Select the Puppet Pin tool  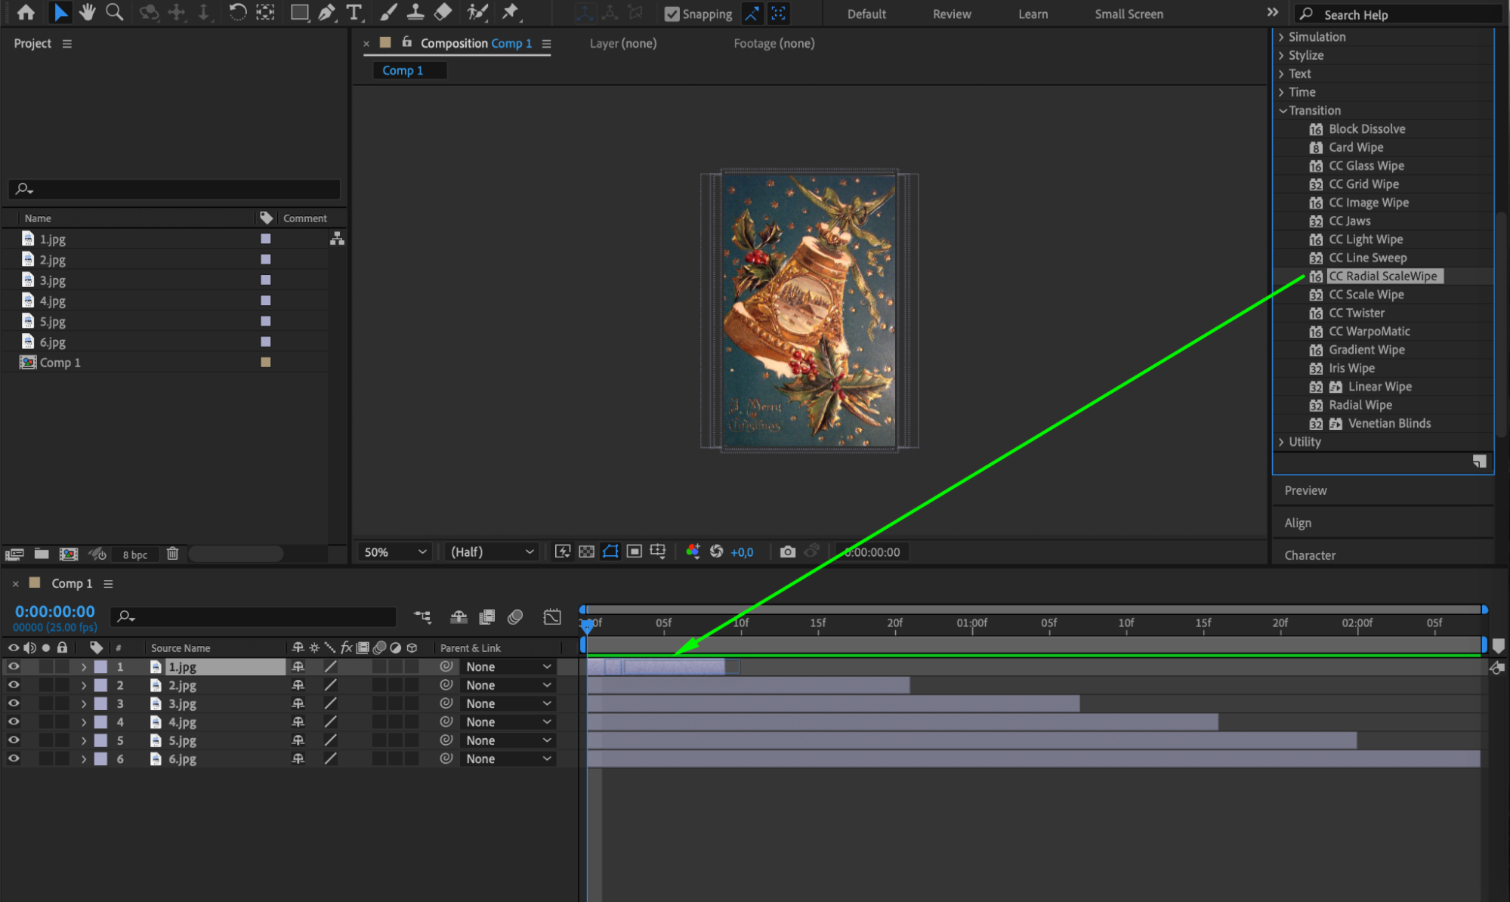pos(511,12)
